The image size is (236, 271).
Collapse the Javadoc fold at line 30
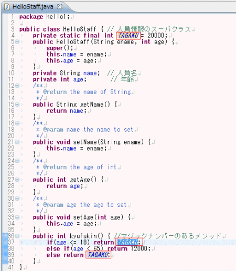(x=17, y=199)
